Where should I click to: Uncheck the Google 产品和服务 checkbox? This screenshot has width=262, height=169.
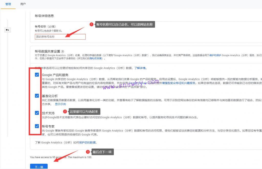37,75
